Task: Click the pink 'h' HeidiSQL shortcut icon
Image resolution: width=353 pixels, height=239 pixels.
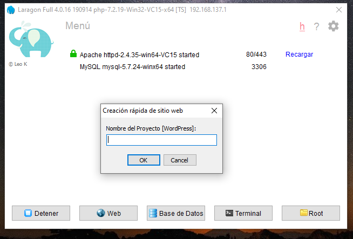Action: [302, 26]
